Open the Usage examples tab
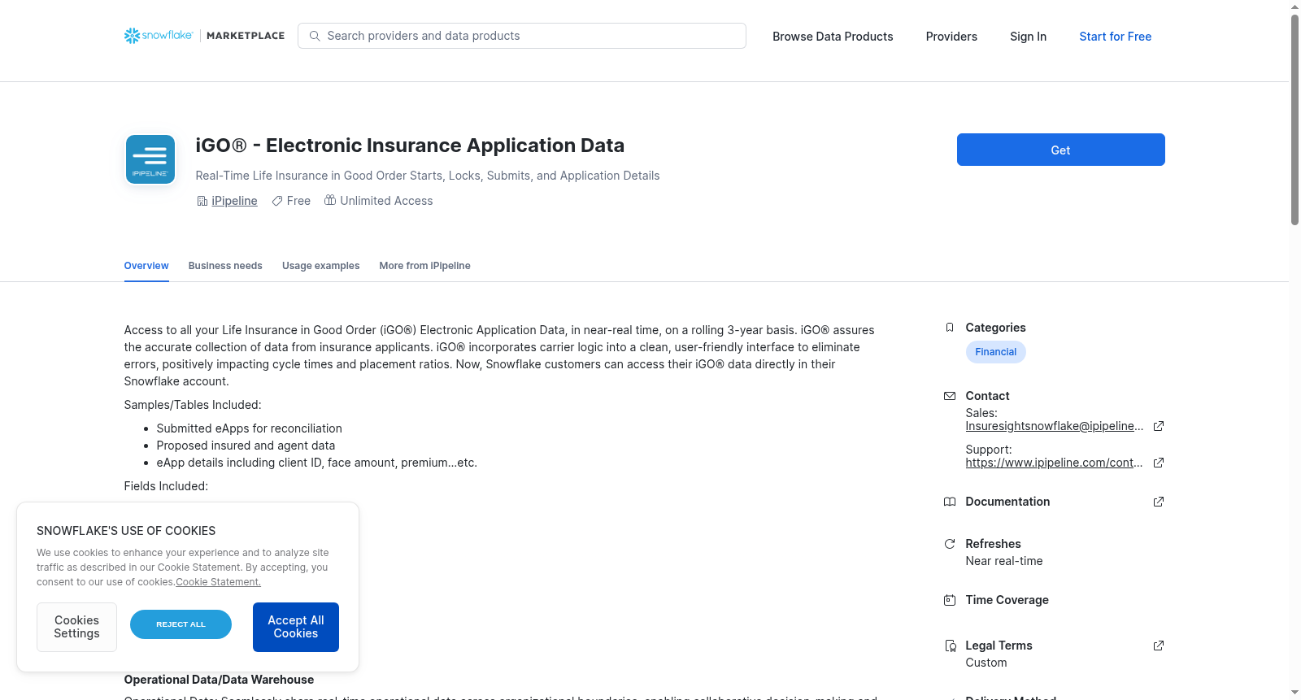Image resolution: width=1301 pixels, height=700 pixels. click(x=320, y=266)
